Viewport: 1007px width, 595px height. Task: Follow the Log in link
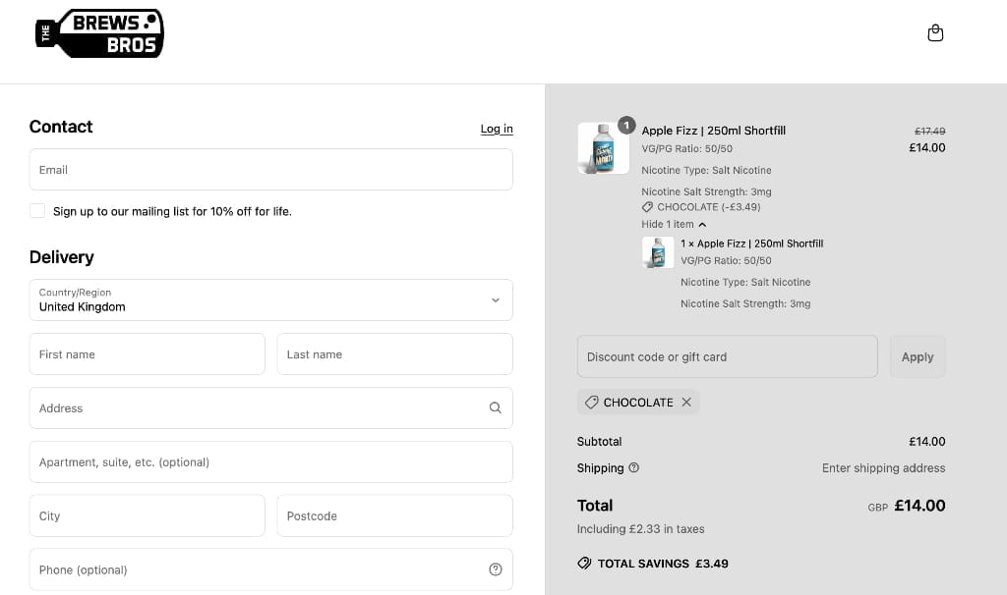497,129
